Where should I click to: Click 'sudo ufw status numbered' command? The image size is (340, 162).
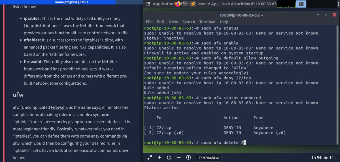pos(231,98)
